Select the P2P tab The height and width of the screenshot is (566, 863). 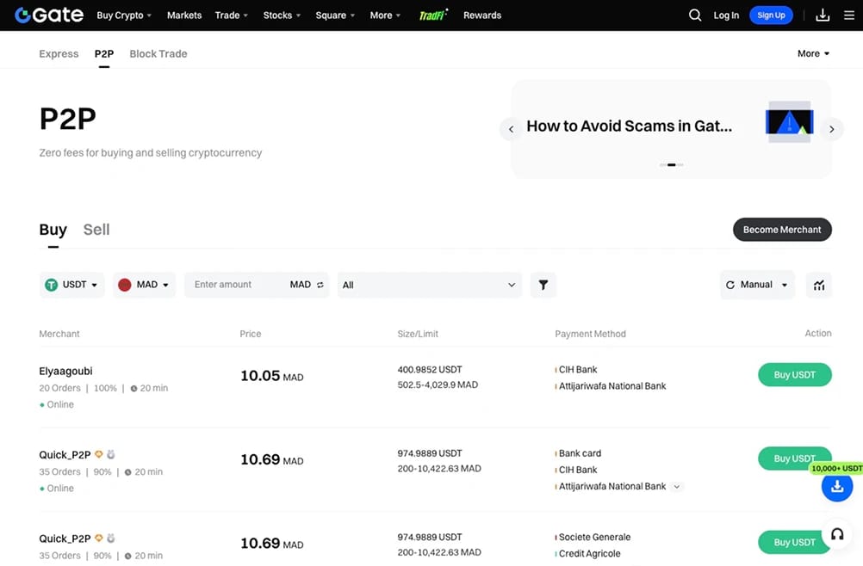(104, 54)
